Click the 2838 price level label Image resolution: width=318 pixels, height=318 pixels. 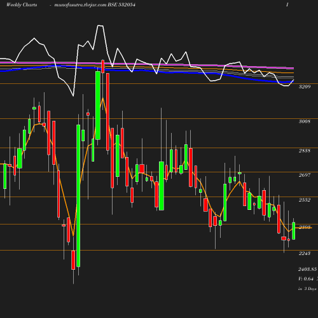(x=305, y=151)
